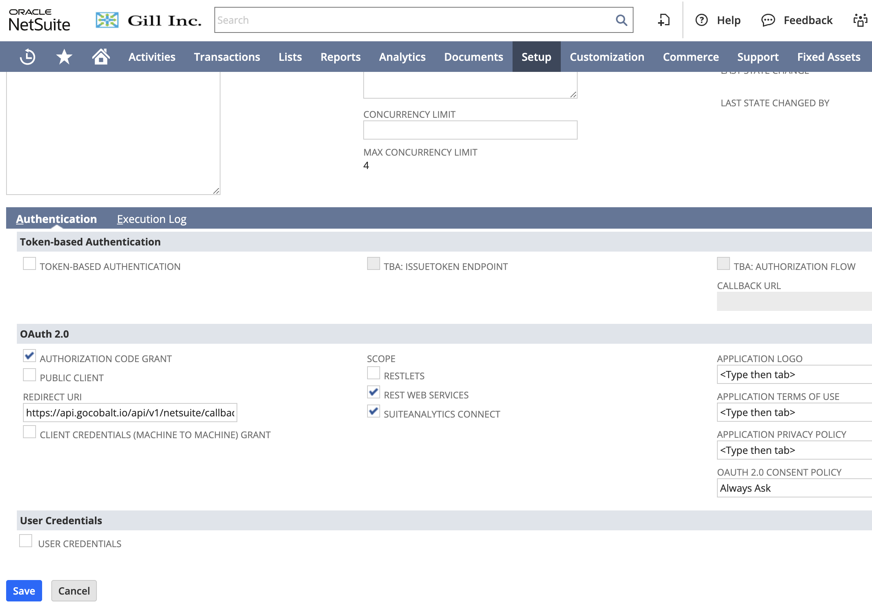The image size is (872, 611).
Task: Open the recent records clock icon
Action: pyautogui.click(x=27, y=57)
